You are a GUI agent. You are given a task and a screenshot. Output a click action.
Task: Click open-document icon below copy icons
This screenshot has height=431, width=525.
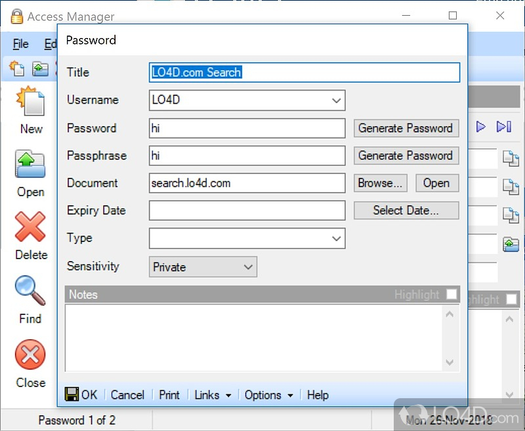511,245
